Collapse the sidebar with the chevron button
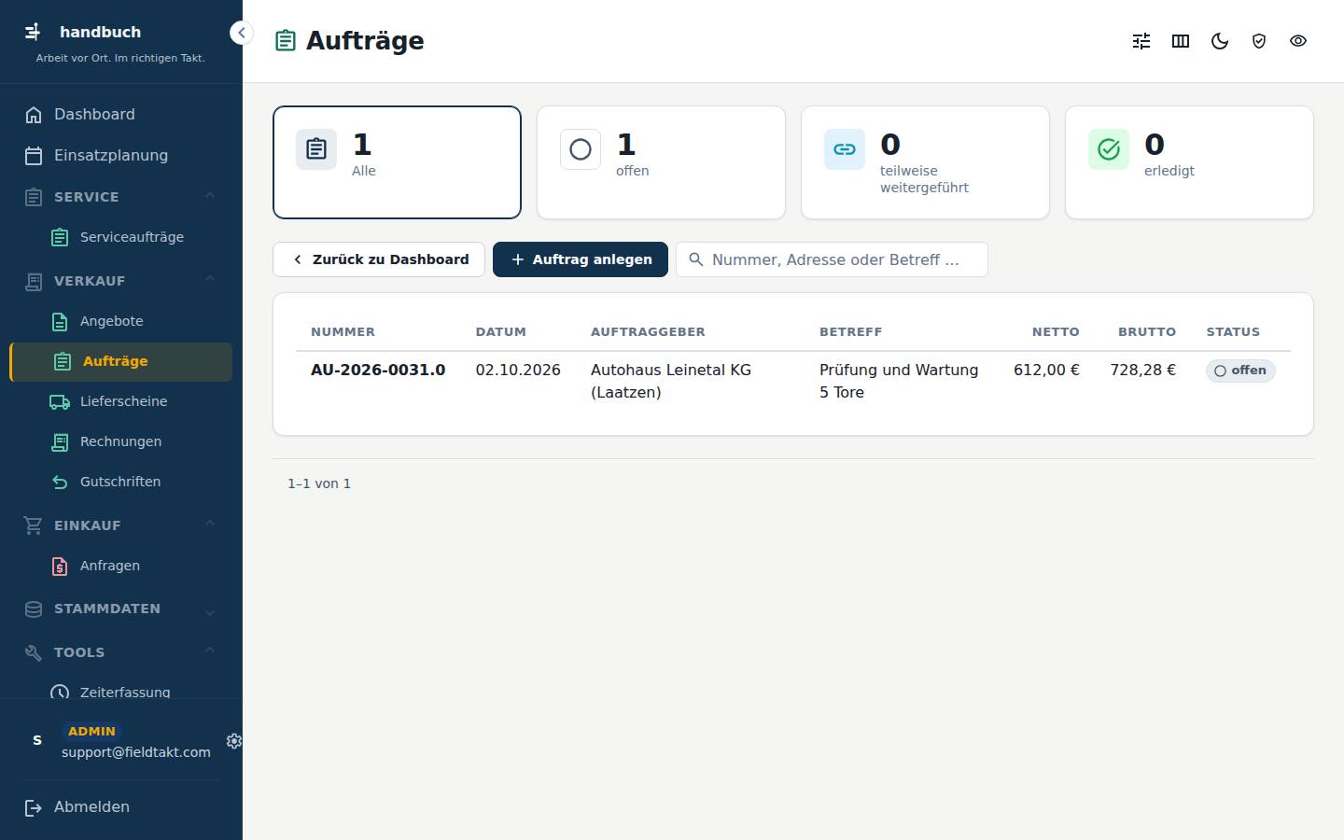Viewport: 1344px width, 840px height. (241, 33)
